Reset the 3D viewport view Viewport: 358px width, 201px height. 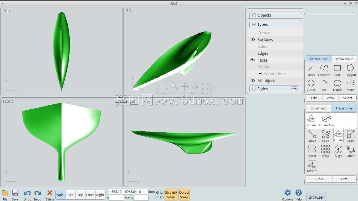[205, 88]
